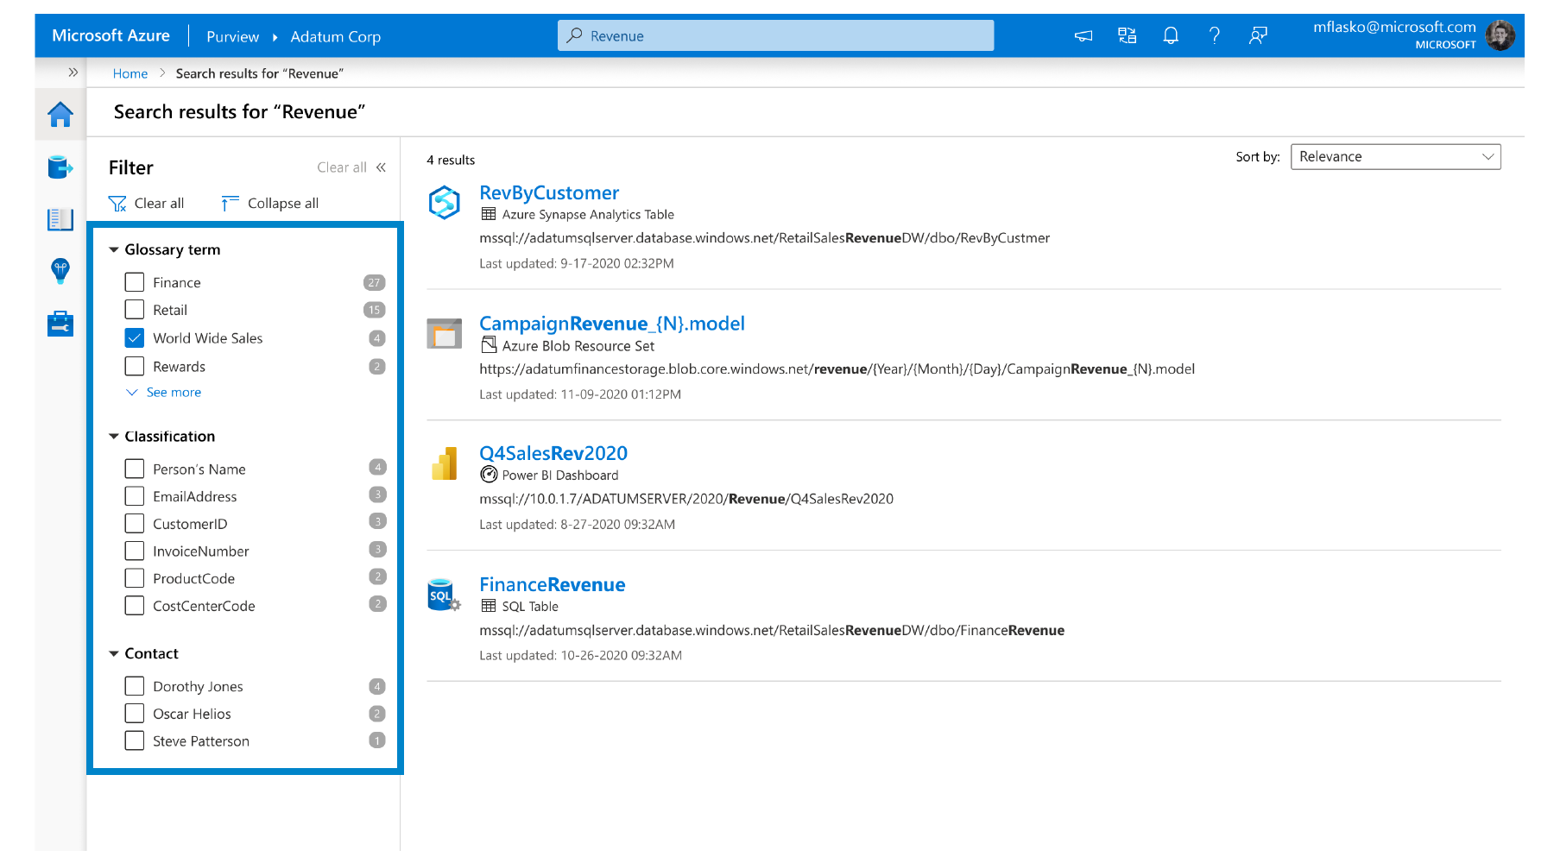Click the resource set icon beside Azure Blob Resource Set
This screenshot has width=1554, height=863.
[x=489, y=345]
